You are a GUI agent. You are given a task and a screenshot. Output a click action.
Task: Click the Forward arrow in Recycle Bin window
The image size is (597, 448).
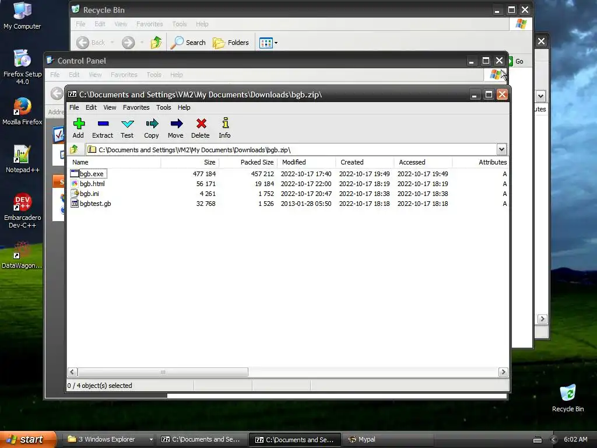(x=128, y=43)
